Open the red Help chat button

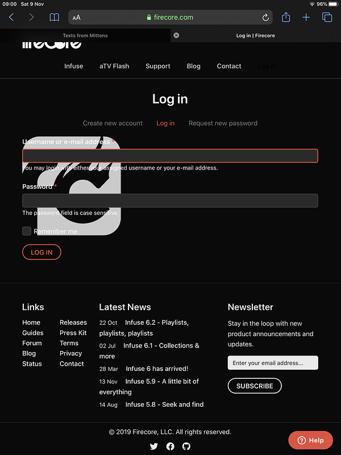point(310,440)
